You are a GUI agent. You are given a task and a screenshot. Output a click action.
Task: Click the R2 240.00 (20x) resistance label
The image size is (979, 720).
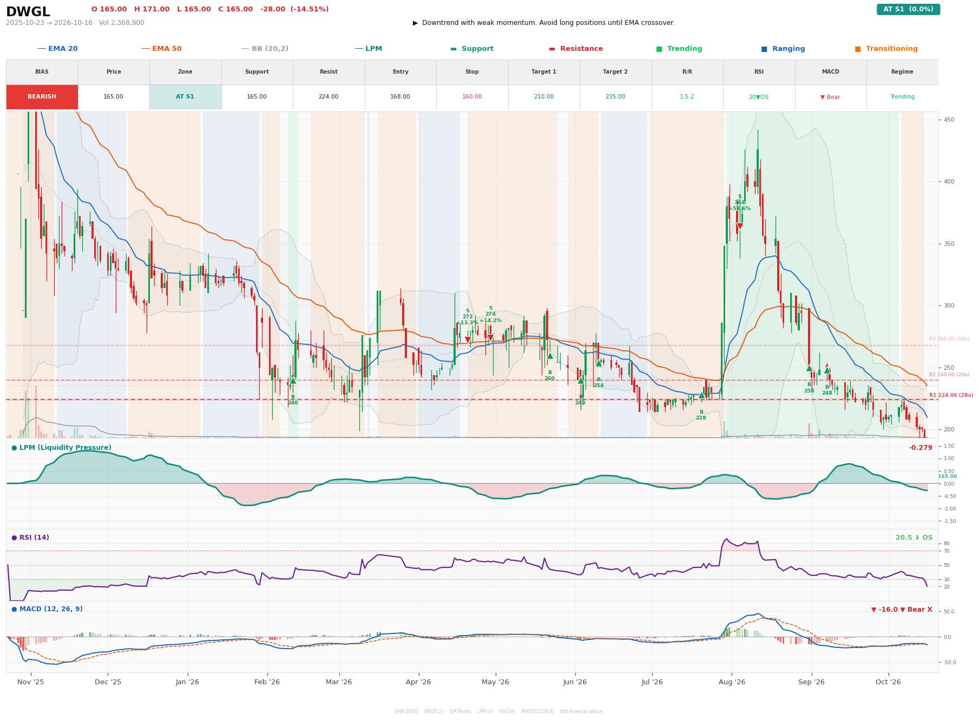pyautogui.click(x=949, y=375)
